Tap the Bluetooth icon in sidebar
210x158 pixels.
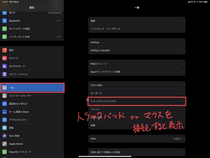point(4,21)
